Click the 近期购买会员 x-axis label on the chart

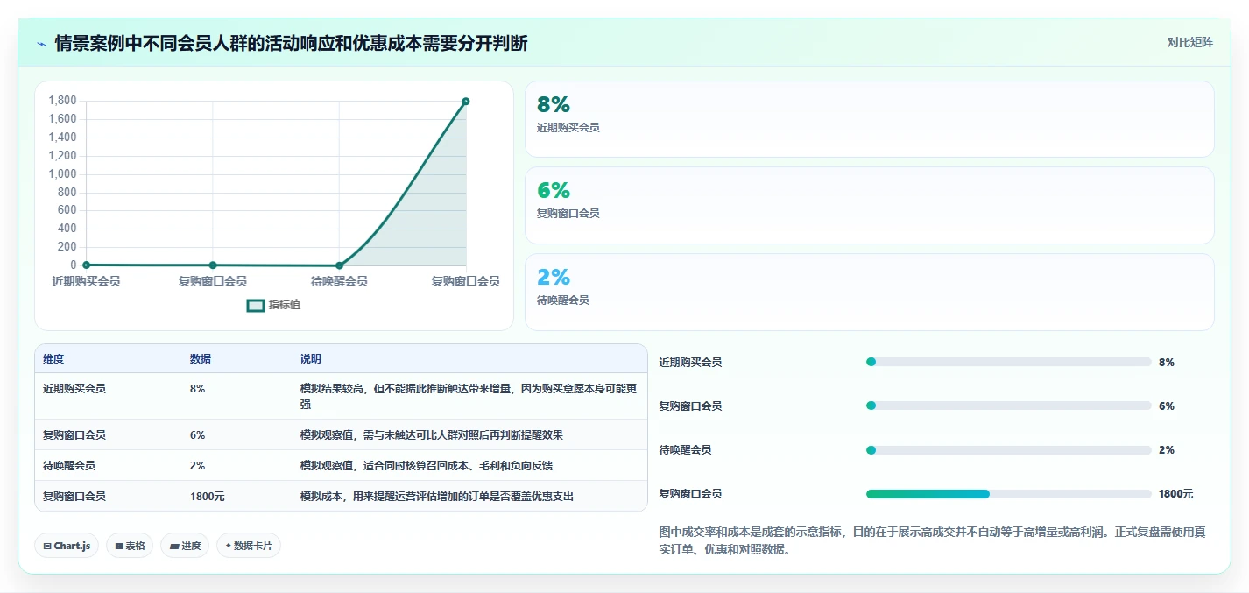(x=86, y=281)
